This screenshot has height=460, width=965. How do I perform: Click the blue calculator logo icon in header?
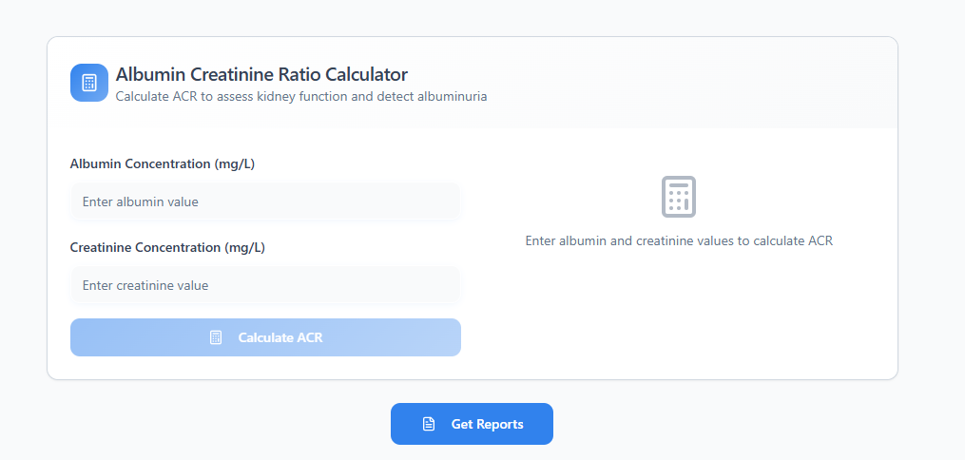pyautogui.click(x=89, y=83)
